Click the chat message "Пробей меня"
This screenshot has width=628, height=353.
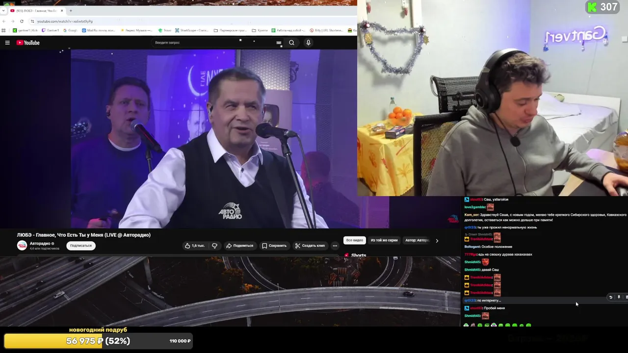pos(495,308)
